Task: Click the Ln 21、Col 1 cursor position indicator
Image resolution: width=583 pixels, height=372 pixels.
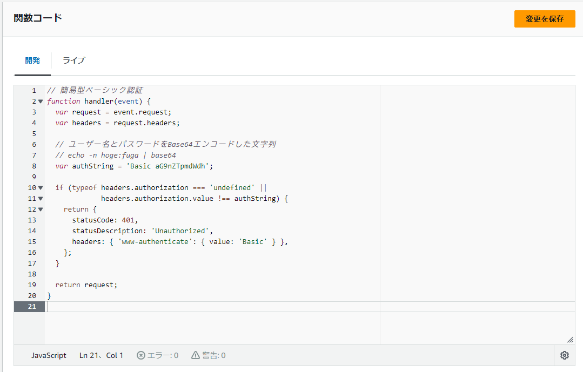Action: tap(101, 355)
